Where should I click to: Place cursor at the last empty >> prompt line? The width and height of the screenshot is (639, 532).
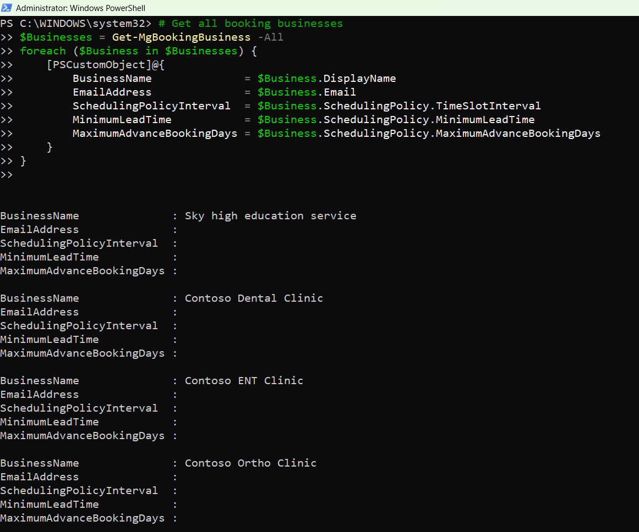click(x=17, y=175)
